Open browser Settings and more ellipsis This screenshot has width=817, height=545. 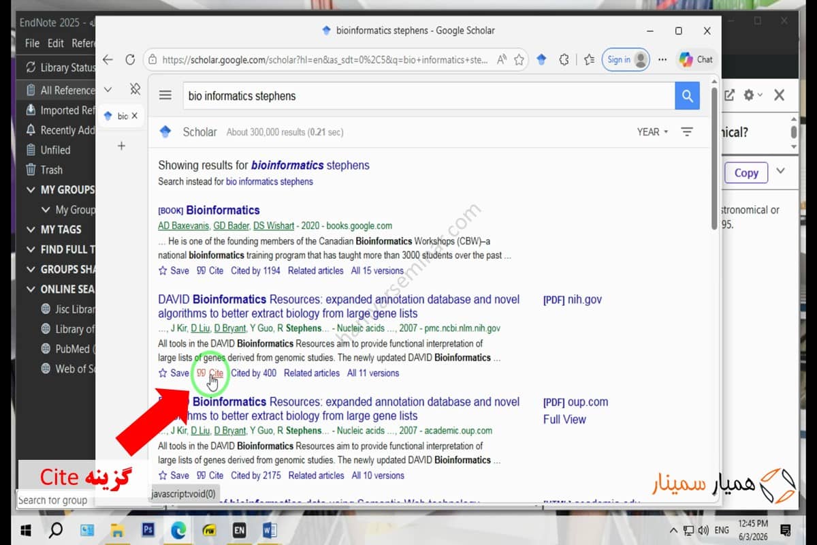(x=662, y=60)
